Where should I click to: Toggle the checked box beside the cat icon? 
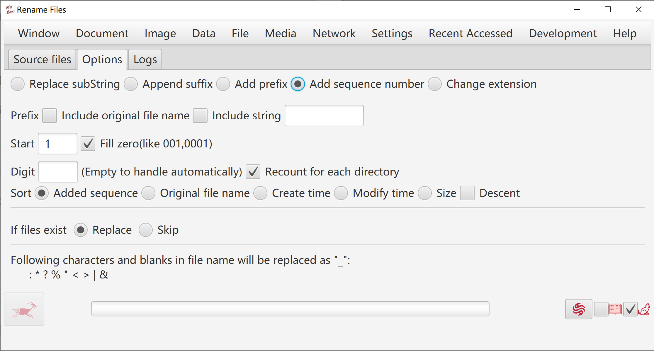(630, 309)
